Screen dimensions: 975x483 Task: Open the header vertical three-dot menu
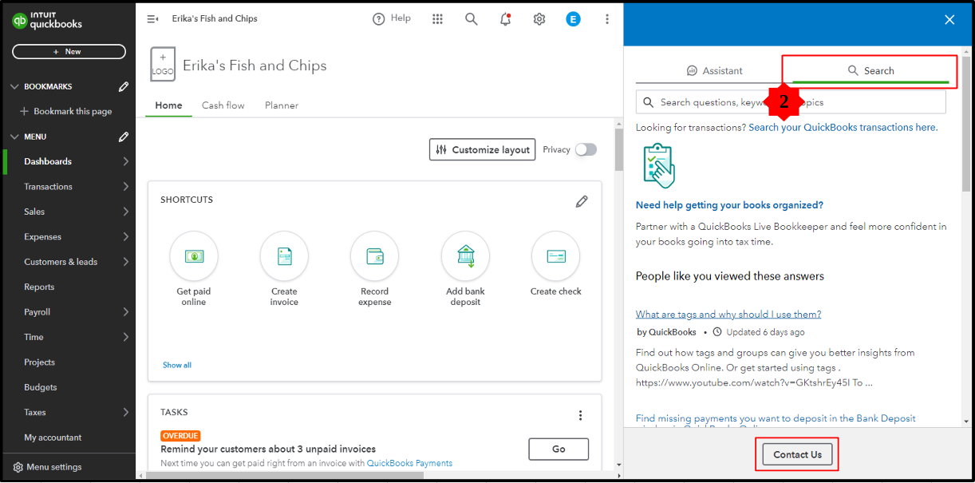click(x=607, y=19)
